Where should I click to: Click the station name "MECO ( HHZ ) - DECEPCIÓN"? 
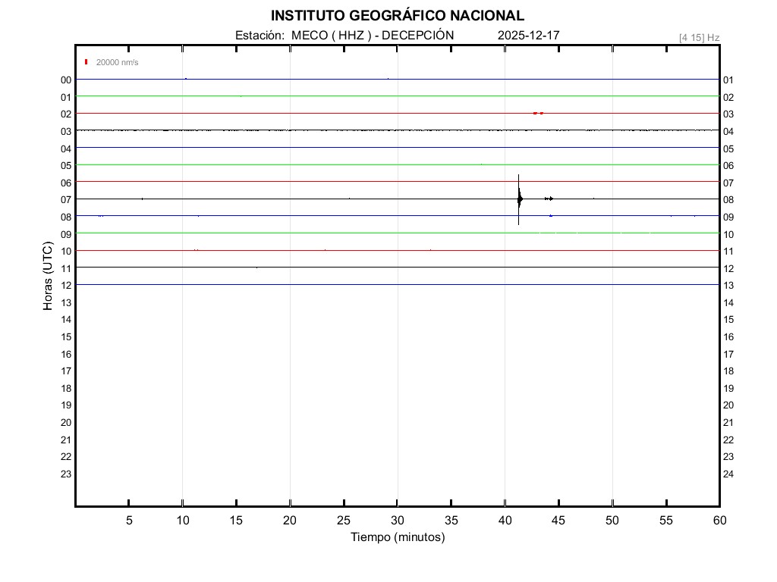point(372,36)
